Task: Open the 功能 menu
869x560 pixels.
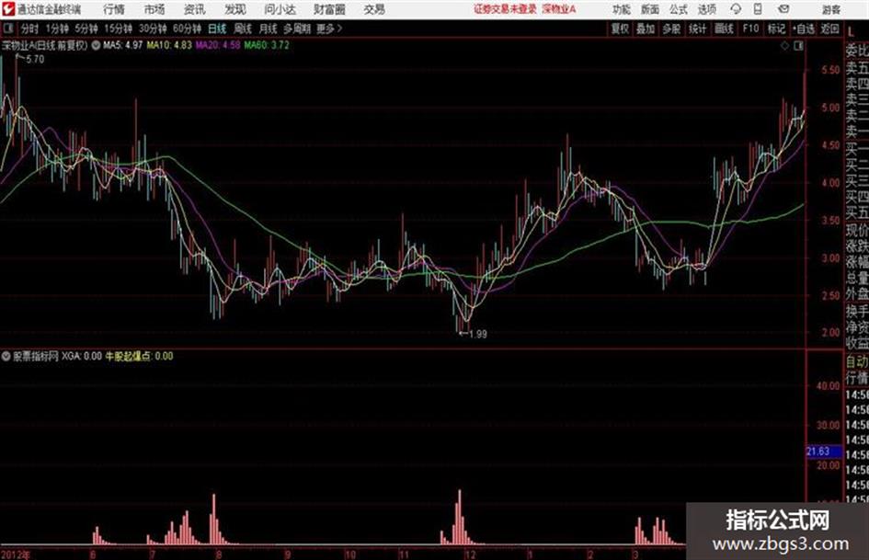Action: [622, 9]
